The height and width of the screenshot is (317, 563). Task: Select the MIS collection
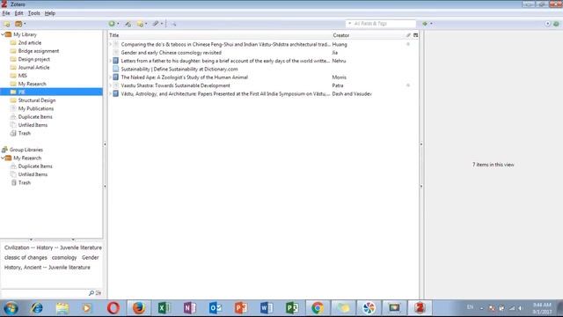tap(22, 76)
